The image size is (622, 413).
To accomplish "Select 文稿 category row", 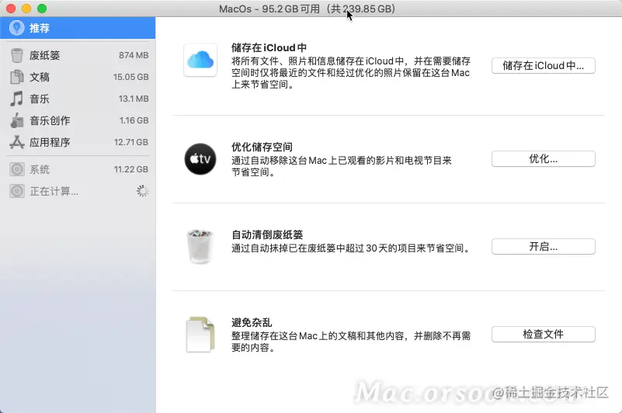I will click(79, 77).
